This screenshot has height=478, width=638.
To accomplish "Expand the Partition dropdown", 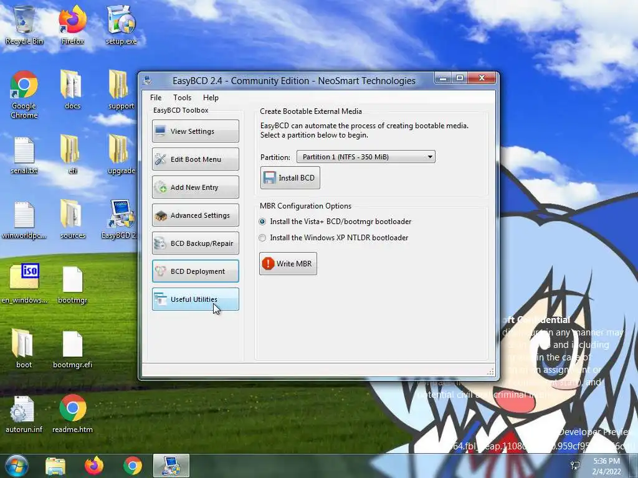I will click(366, 156).
